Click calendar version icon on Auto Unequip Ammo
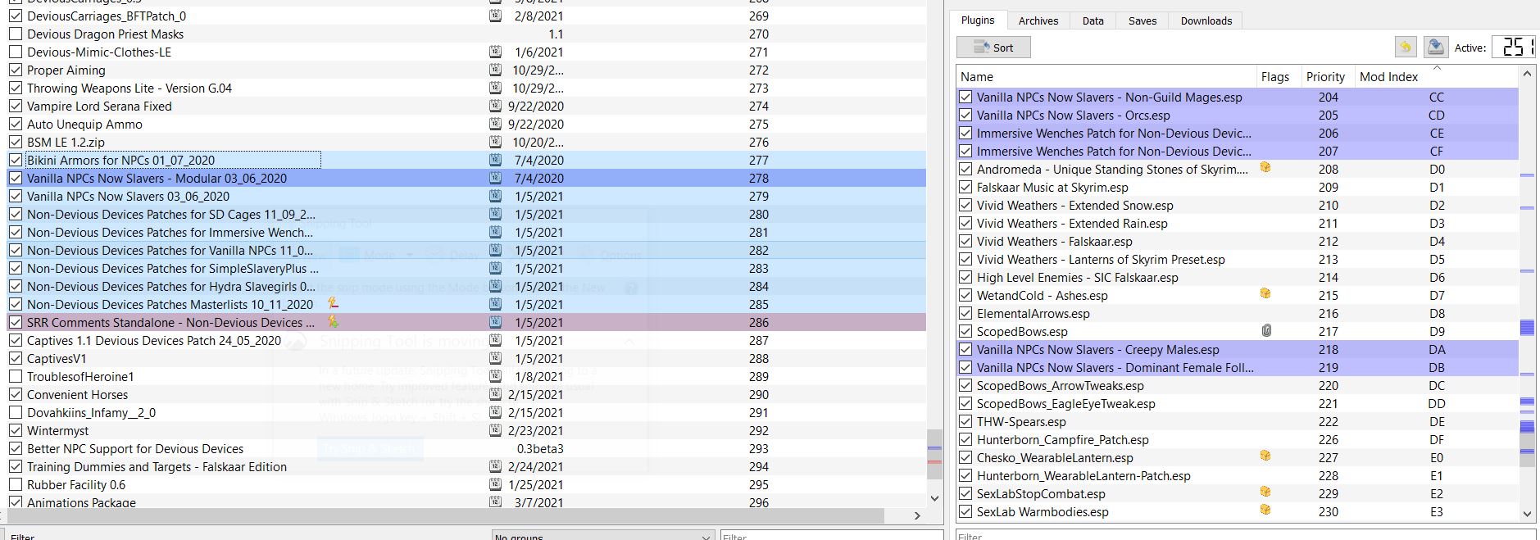Screen dimensions: 1540x540 (x=495, y=124)
